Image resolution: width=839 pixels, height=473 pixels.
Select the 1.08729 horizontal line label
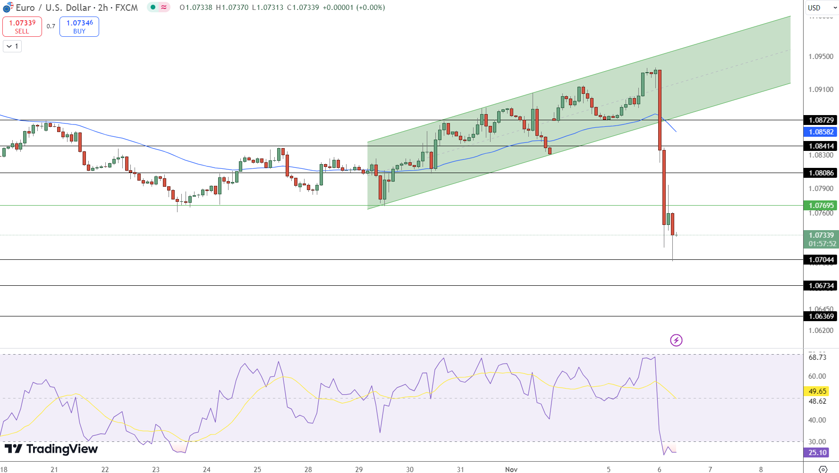pos(821,120)
